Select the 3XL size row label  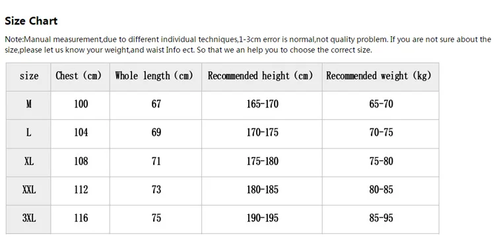point(29,220)
